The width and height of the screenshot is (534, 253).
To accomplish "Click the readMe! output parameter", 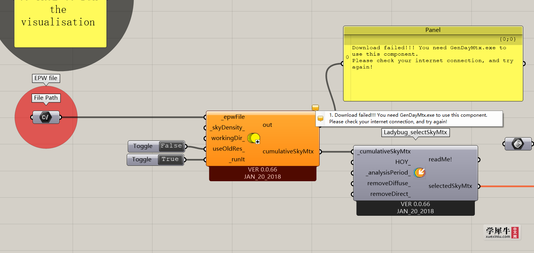I will pyautogui.click(x=440, y=159).
